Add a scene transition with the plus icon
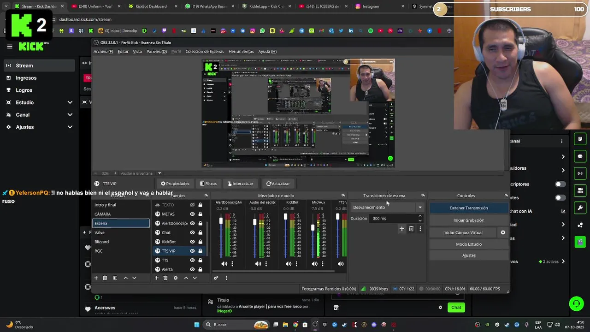This screenshot has height=332, width=590. coord(401,229)
